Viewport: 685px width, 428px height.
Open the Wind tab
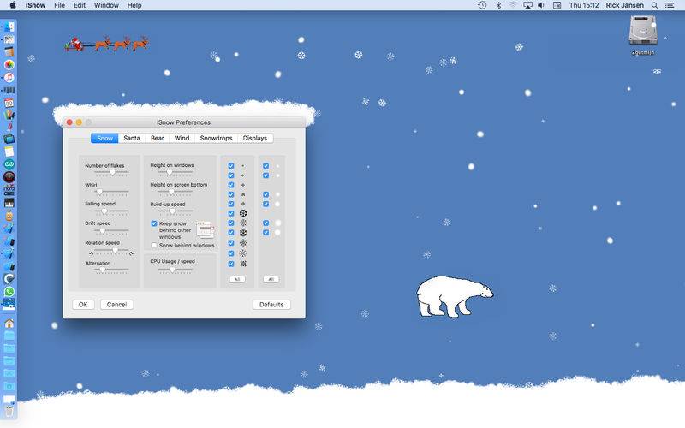tap(182, 138)
